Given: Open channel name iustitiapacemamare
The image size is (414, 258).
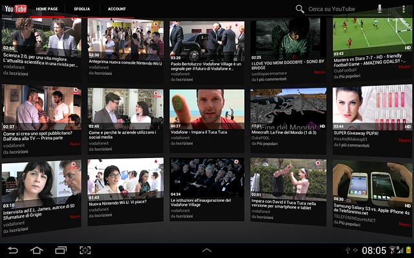Looking at the screenshot, I should 269,74.
